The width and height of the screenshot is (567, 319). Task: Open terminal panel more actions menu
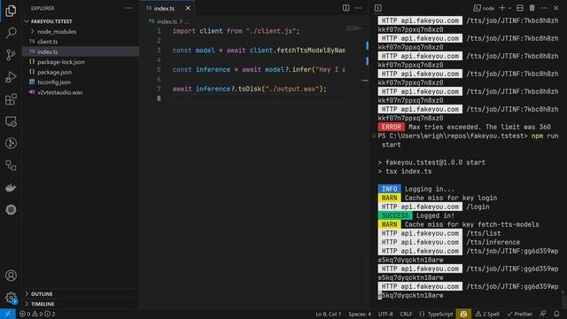point(544,8)
